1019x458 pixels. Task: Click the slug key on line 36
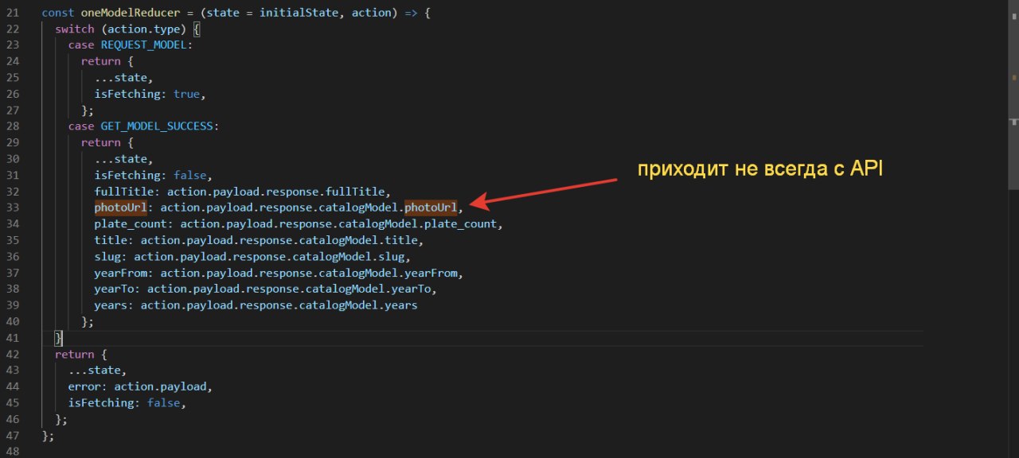click(107, 257)
